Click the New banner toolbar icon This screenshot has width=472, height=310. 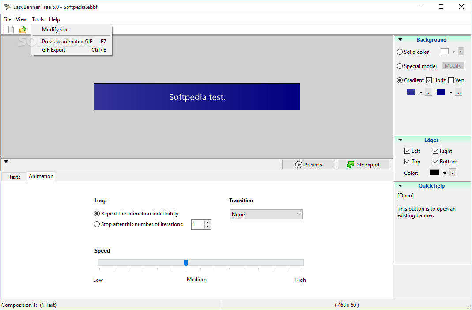pos(11,30)
